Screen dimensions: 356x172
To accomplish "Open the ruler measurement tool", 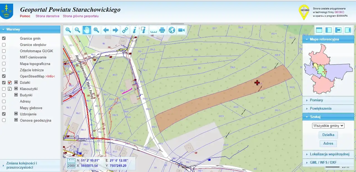I will click(x=154, y=30).
